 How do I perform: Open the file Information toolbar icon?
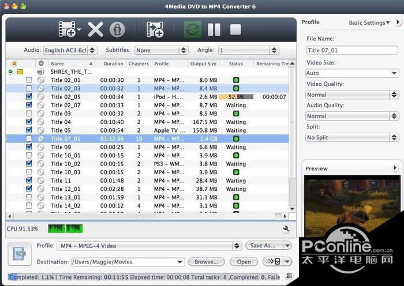coord(117,29)
